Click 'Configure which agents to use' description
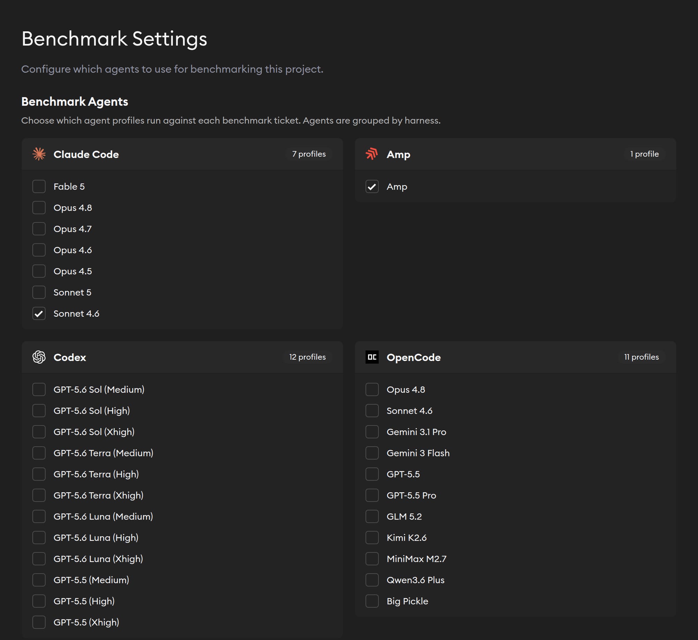Image resolution: width=698 pixels, height=640 pixels. point(172,69)
